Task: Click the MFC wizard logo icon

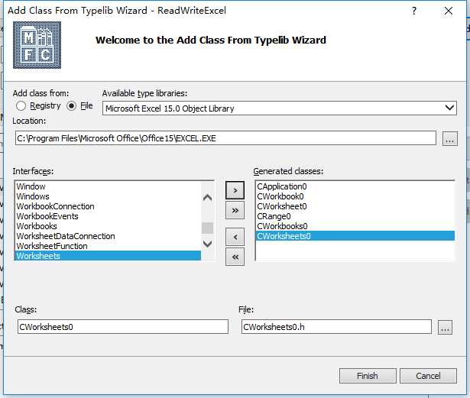Action: tap(37, 45)
